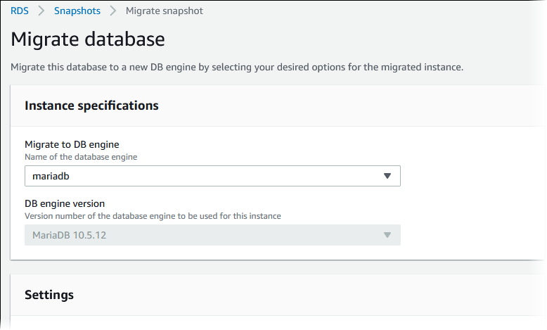Screen dimensions: 547x330
Task: Click the RDS breadcrumb link
Action: (20, 11)
